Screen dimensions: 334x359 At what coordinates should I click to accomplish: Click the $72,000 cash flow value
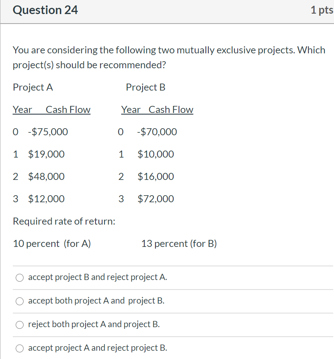[x=156, y=199]
